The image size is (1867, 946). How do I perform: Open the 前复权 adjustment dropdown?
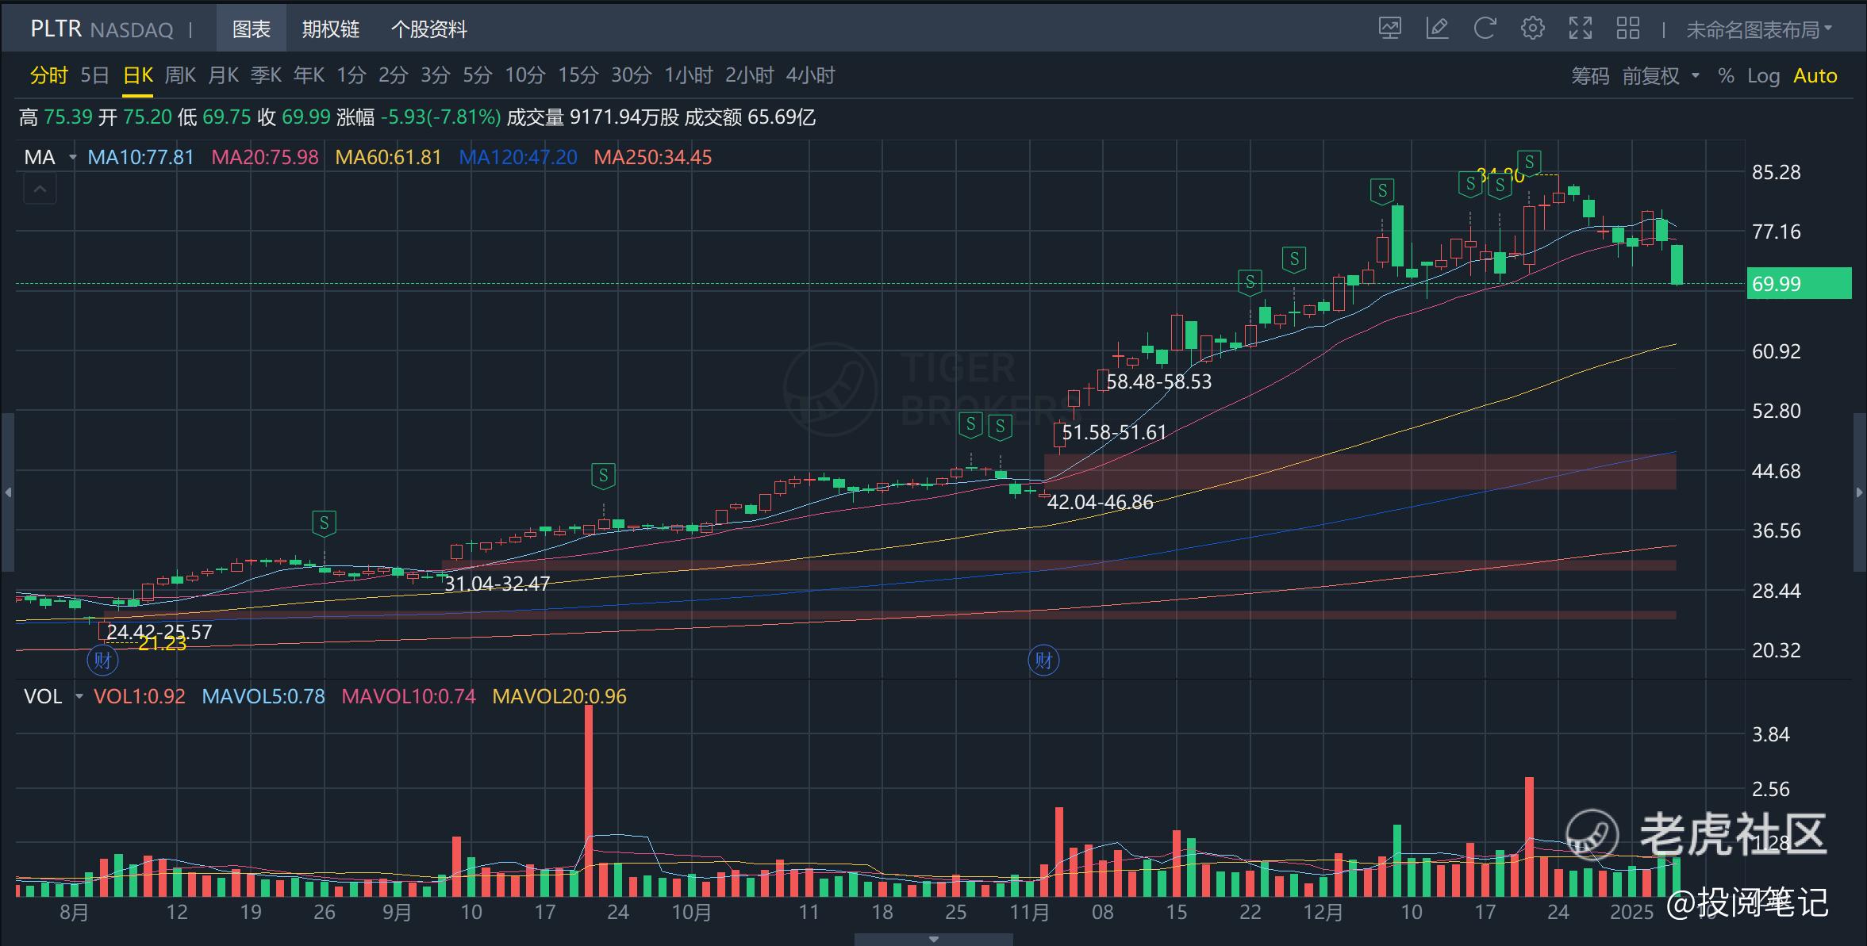click(x=1660, y=76)
